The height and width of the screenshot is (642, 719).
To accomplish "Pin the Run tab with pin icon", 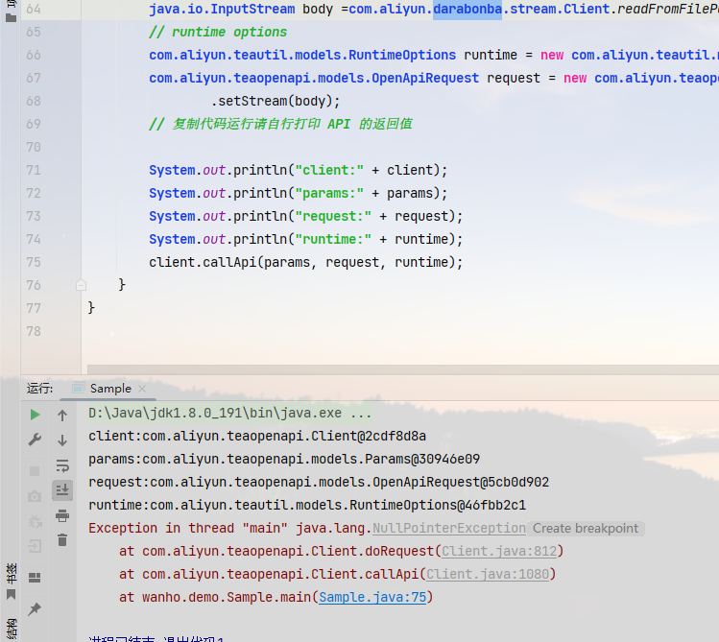I will (x=35, y=609).
